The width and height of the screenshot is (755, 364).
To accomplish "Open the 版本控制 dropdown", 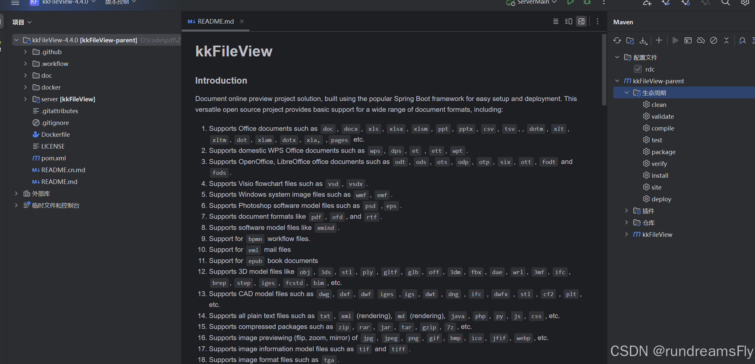I will click(120, 2).
